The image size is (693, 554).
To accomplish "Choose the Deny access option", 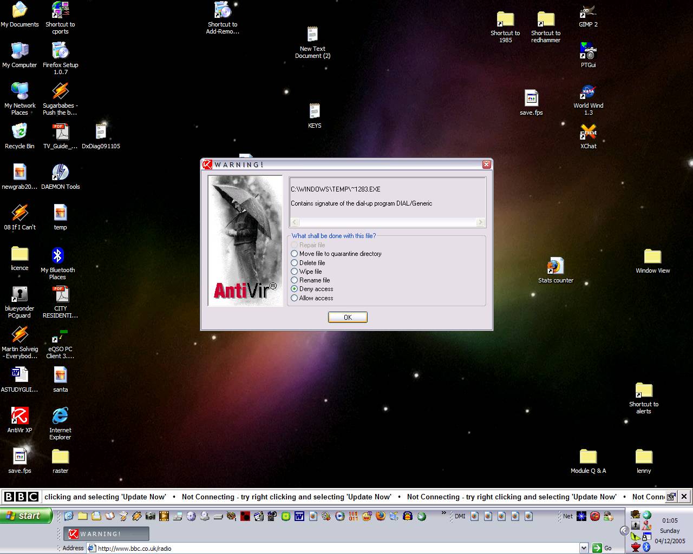I will (312, 289).
